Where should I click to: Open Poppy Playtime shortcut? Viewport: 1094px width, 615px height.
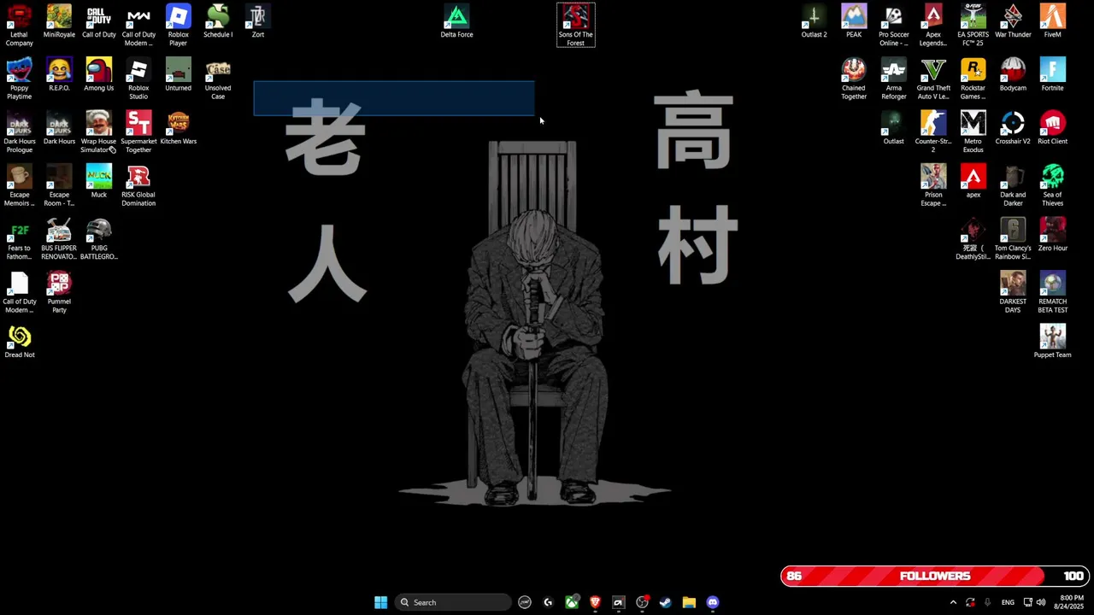click(x=19, y=79)
